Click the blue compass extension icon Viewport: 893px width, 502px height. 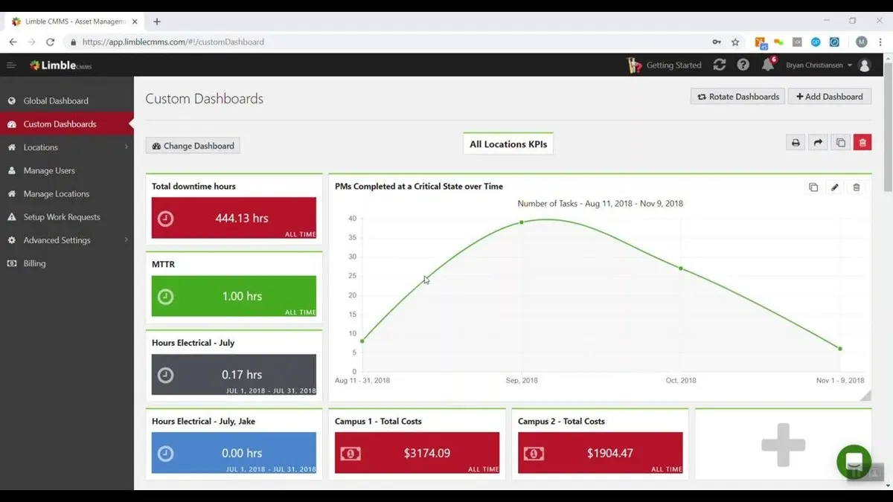834,42
